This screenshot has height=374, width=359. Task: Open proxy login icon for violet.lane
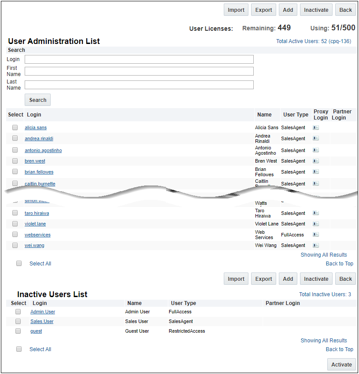tap(316, 224)
